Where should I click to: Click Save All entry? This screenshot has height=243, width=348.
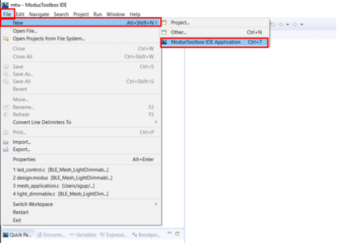tap(81, 82)
